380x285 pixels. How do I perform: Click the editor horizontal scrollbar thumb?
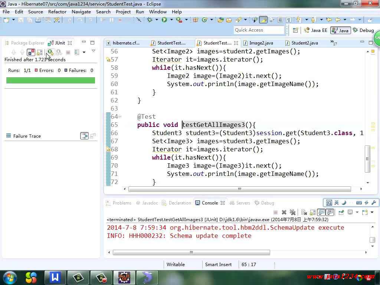pyautogui.click(x=239, y=189)
